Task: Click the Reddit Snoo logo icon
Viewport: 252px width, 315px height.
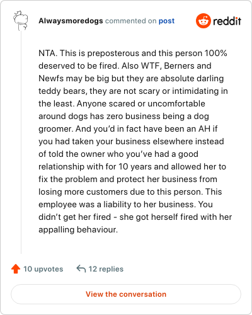Action: [x=203, y=21]
